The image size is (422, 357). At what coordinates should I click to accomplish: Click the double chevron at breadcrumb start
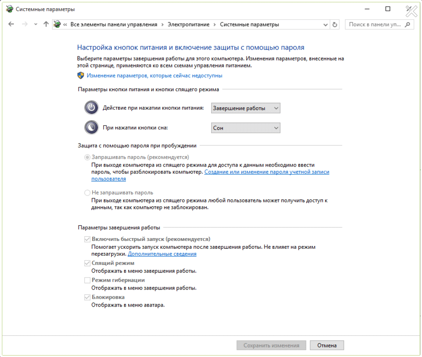tap(65, 25)
